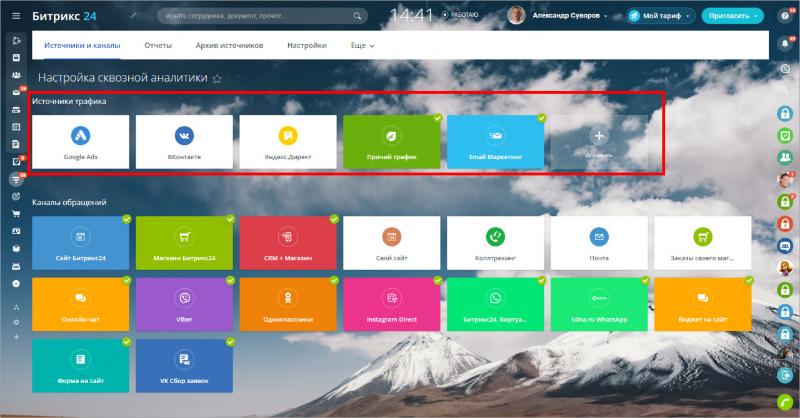Image resolution: width=800 pixels, height=418 pixels.
Task: Open Коллтрекинг channel tile
Action: point(496,243)
